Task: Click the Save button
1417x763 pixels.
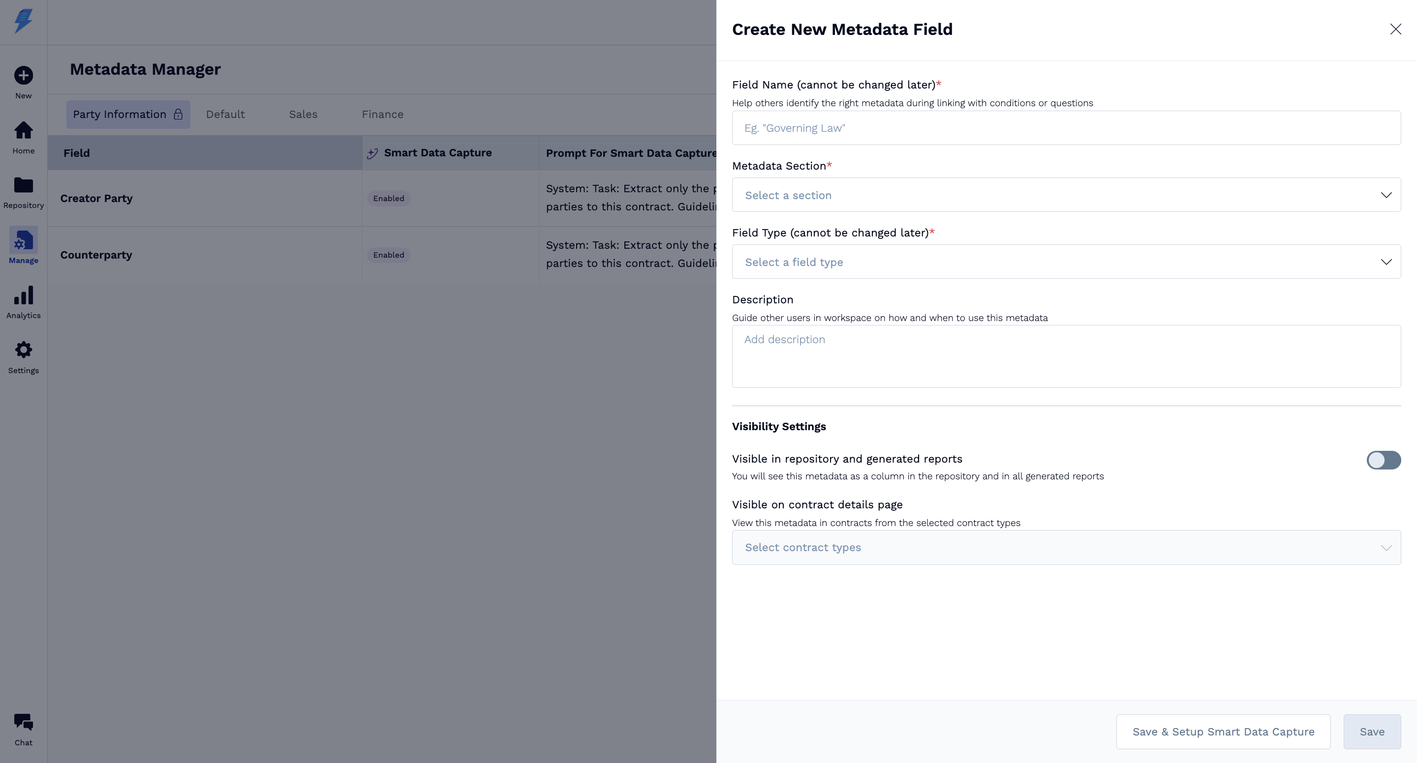Action: point(1371,732)
